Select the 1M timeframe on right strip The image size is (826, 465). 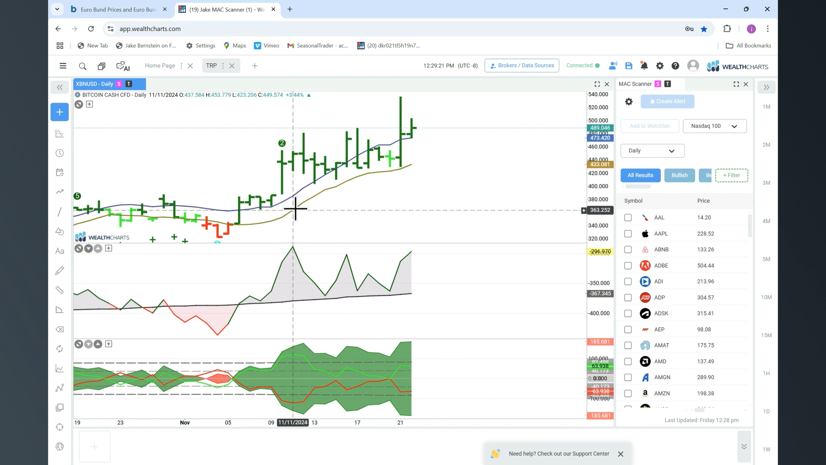coord(766,107)
